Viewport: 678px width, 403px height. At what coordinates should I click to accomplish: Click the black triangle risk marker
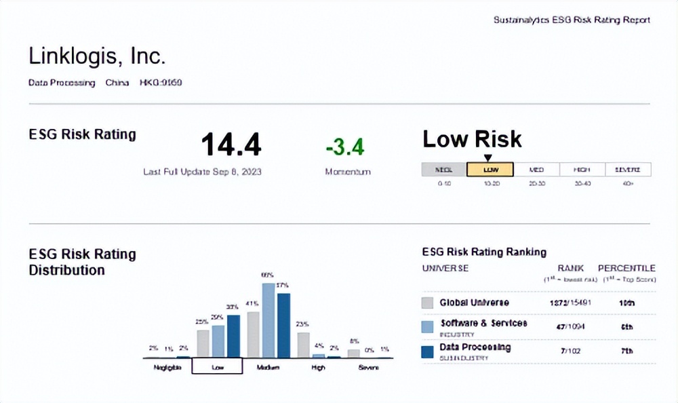[488, 158]
